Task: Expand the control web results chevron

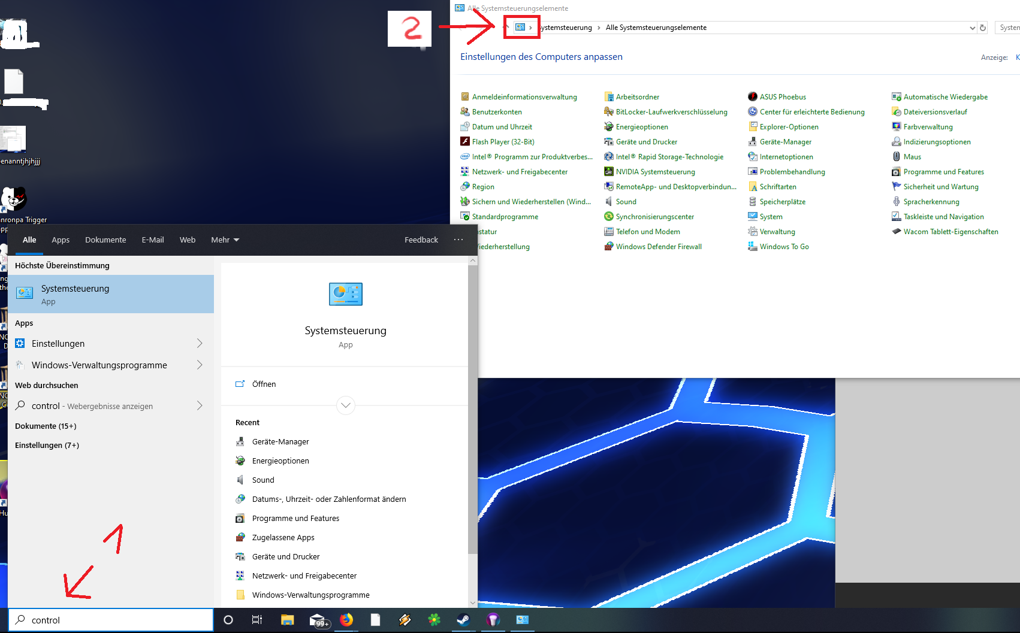Action: coord(200,405)
